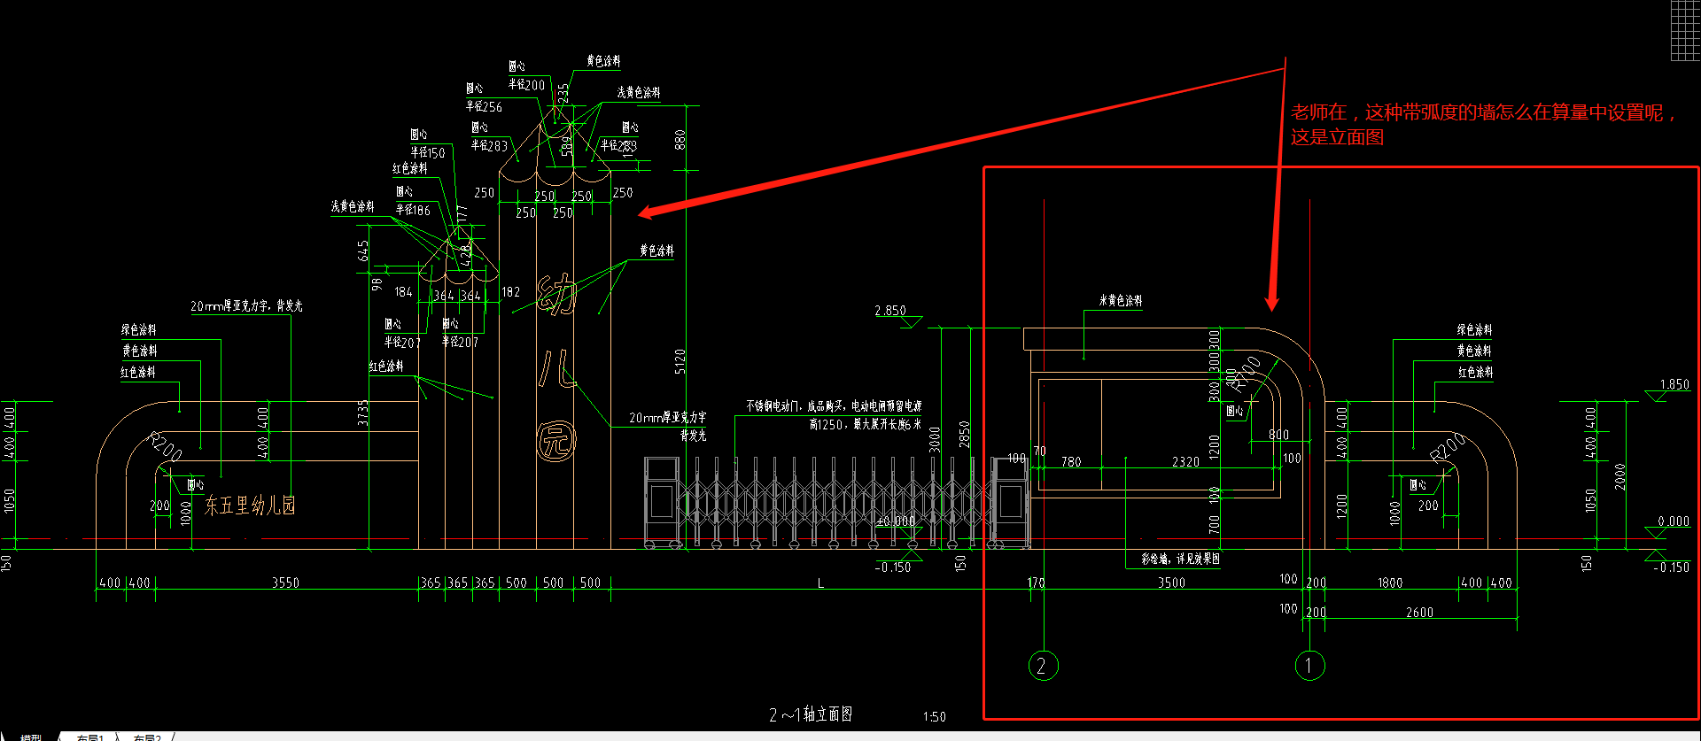Click the 1800 dimension value
The image size is (1701, 741).
coord(1390,583)
